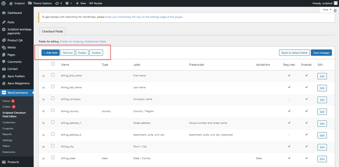The image size is (339, 167).
Task: Check the billing_city checkbox
Action: point(53,146)
